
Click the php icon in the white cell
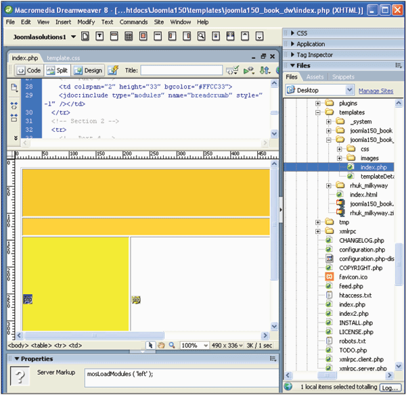click(x=136, y=300)
